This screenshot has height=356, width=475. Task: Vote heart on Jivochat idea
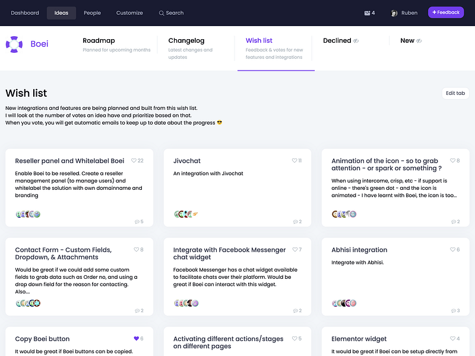[294, 160]
